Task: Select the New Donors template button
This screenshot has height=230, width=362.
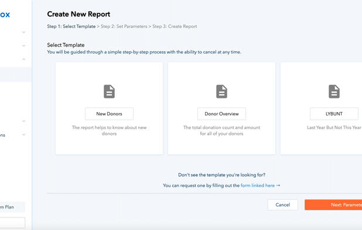Action: click(x=109, y=114)
